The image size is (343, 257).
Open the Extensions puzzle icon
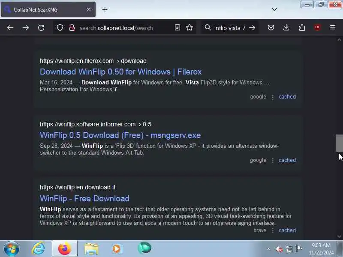(x=302, y=27)
